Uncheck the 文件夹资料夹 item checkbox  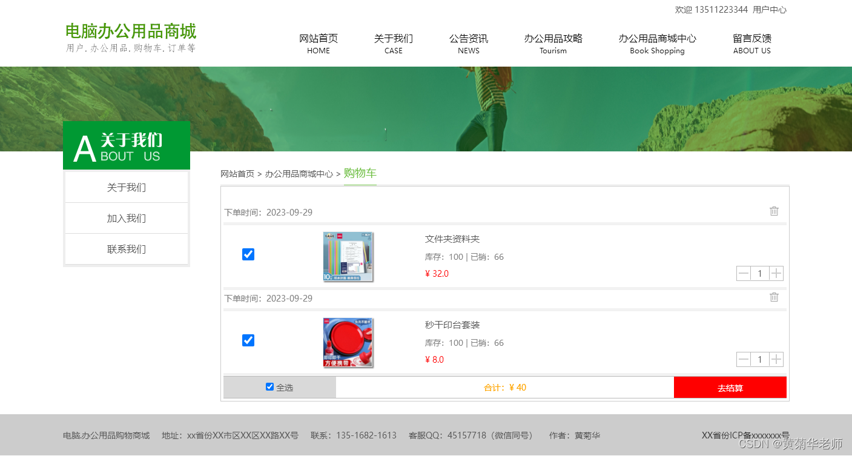point(248,254)
